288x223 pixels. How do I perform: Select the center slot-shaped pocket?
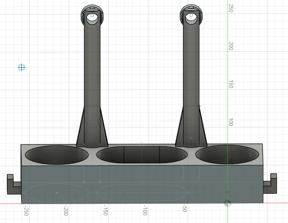coord(142,155)
